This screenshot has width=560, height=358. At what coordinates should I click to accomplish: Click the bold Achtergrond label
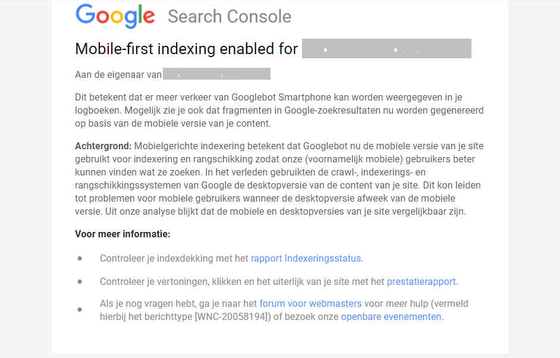click(x=103, y=146)
